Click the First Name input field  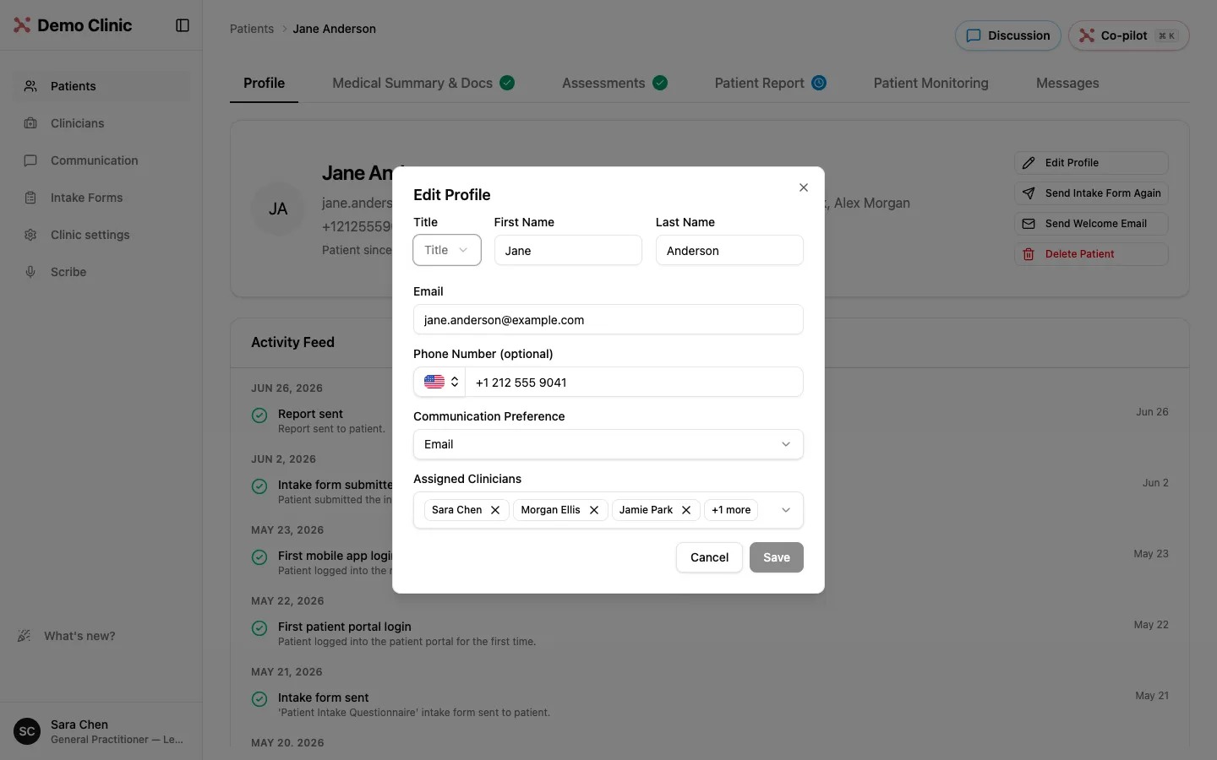pyautogui.click(x=568, y=250)
